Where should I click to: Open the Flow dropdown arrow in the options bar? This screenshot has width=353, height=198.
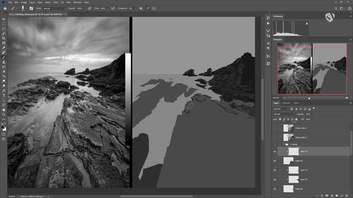coord(108,8)
